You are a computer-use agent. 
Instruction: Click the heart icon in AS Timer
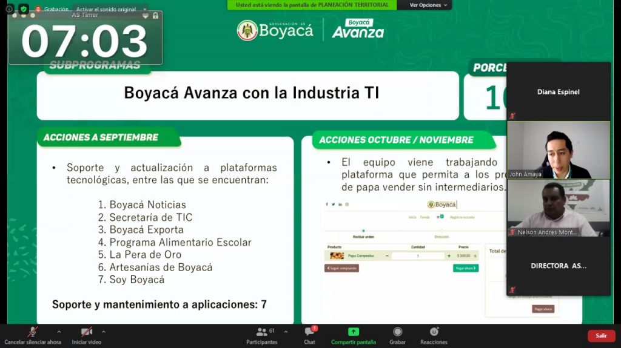pos(146,16)
